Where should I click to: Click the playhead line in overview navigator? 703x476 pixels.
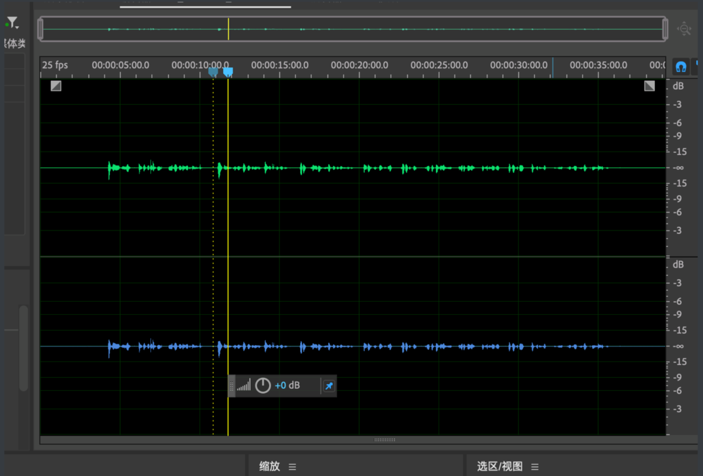click(228, 29)
